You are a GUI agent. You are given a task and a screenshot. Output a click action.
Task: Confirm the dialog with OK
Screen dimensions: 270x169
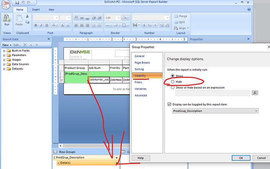tap(241, 158)
